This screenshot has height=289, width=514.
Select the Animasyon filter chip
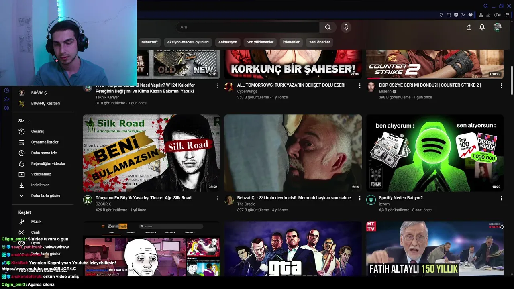(x=228, y=42)
